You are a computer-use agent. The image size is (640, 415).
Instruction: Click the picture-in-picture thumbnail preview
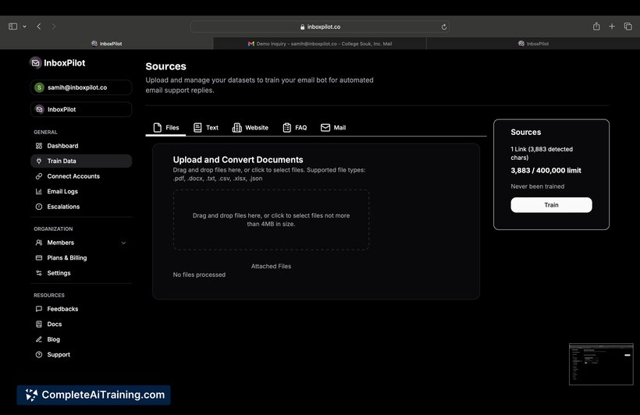click(601, 364)
